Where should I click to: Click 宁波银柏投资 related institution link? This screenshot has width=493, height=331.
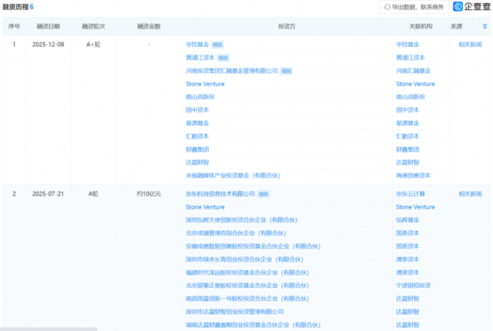[413, 286]
